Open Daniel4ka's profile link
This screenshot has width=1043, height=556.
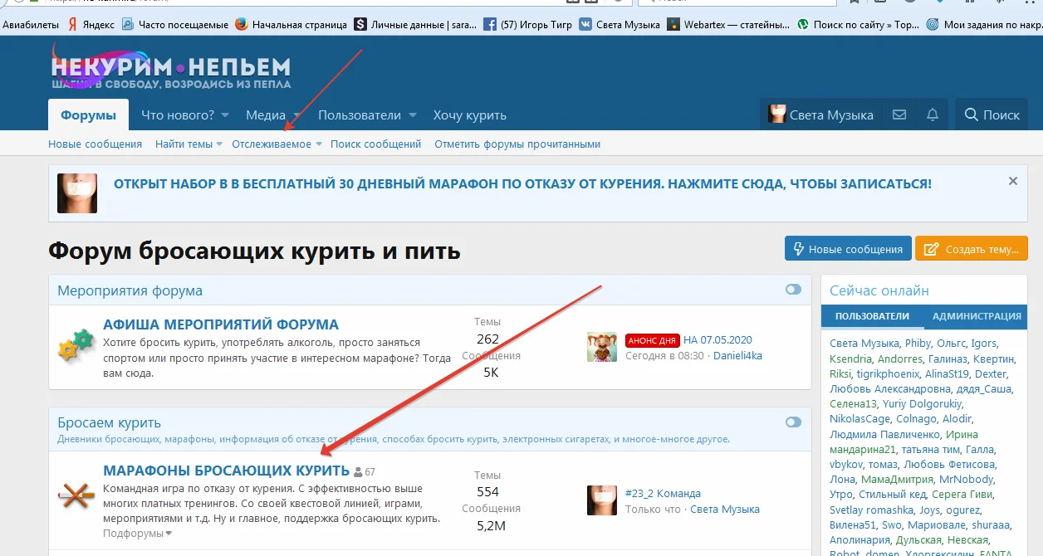coord(737,355)
